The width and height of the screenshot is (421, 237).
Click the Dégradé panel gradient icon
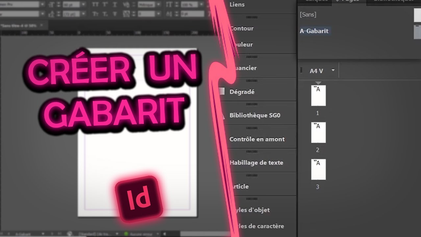[222, 92]
